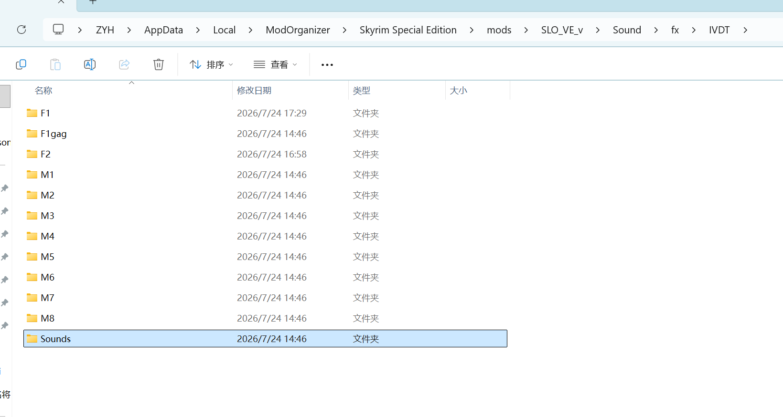
Task: Click F2 modified date 2026/7/24 16:58
Action: 272,154
